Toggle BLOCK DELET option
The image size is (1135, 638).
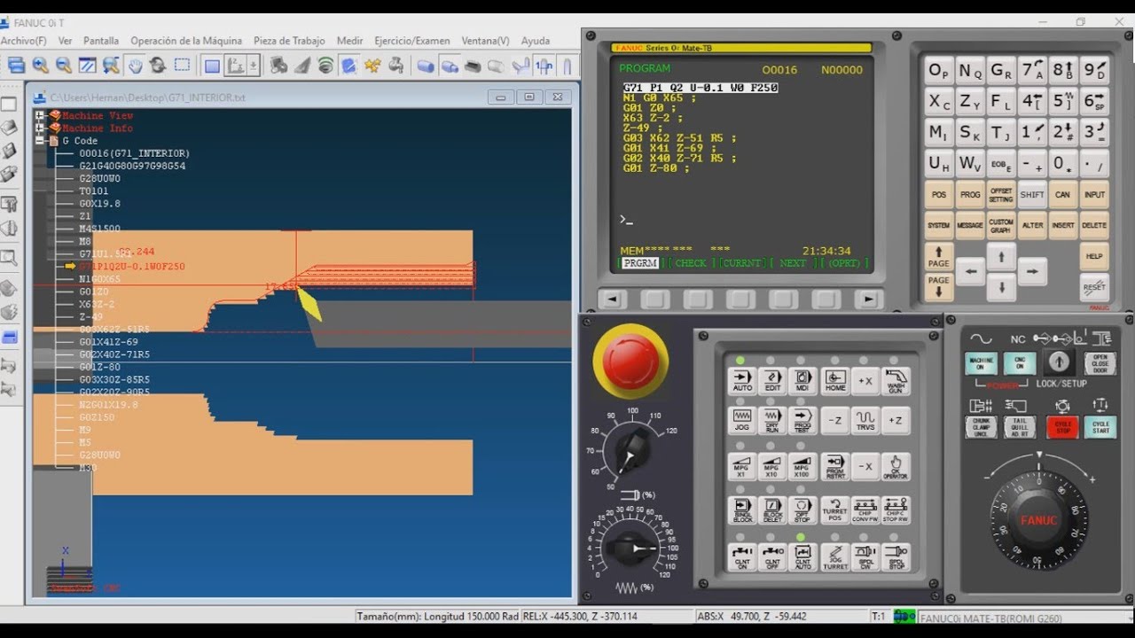click(772, 510)
